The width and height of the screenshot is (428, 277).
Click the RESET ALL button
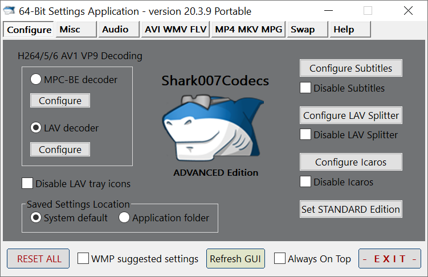(39, 259)
